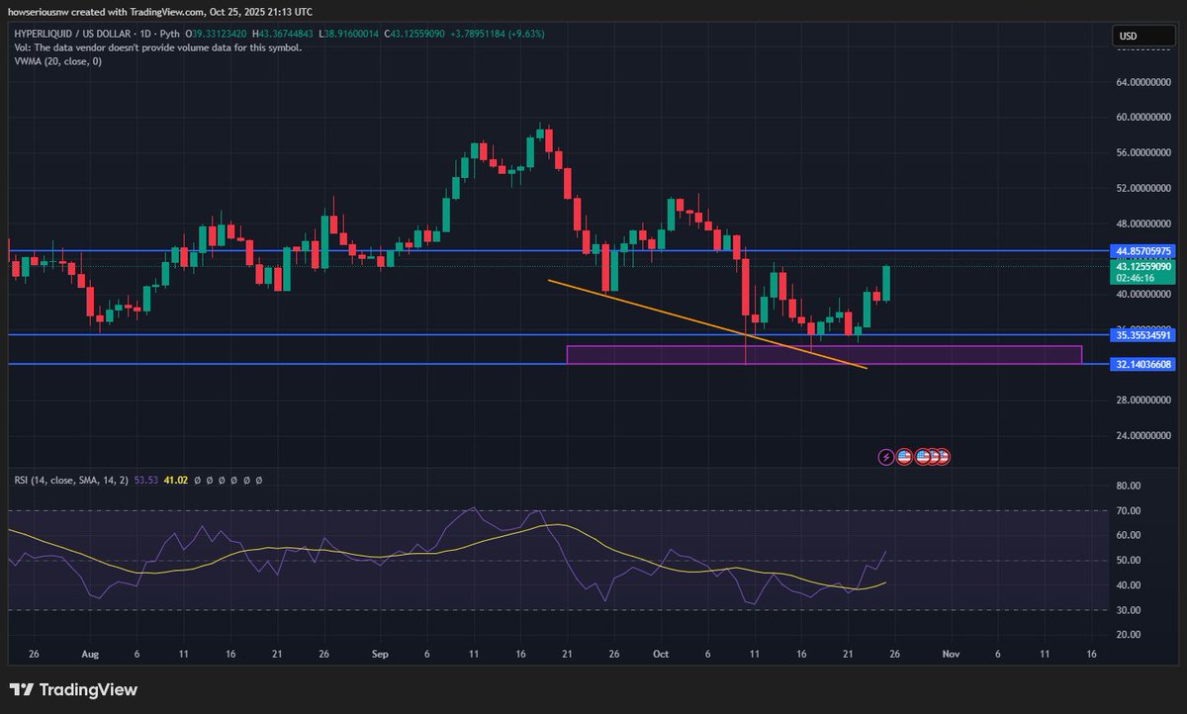Click the 30.00 RSI axis label
The image size is (1187, 714).
1129,610
